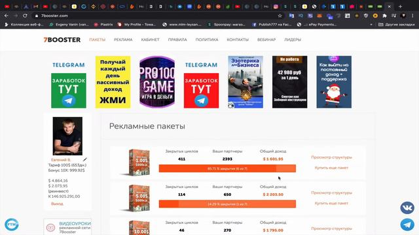Click the 7BOOSTER site logo
The image size is (419, 235).
point(62,40)
